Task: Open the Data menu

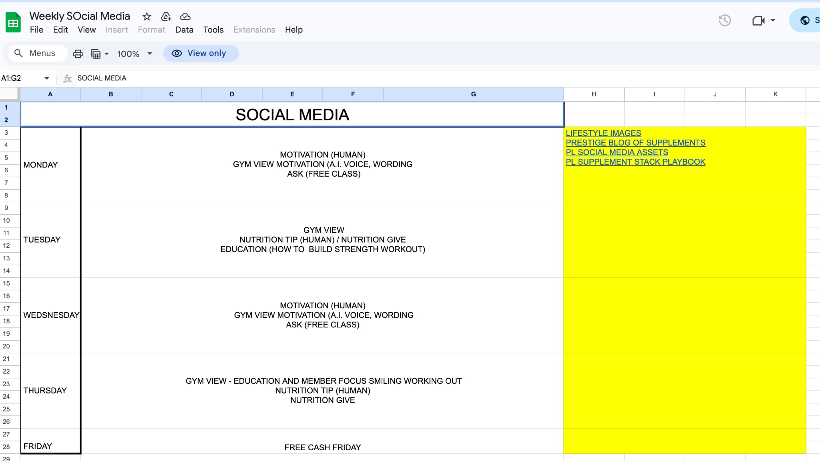Action: point(184,30)
